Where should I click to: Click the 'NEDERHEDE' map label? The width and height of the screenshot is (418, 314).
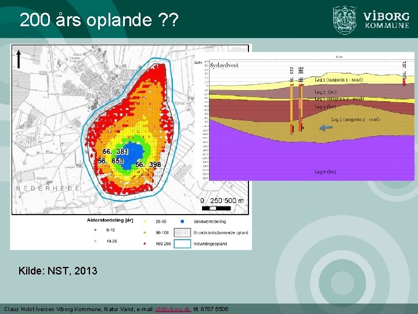[48, 188]
